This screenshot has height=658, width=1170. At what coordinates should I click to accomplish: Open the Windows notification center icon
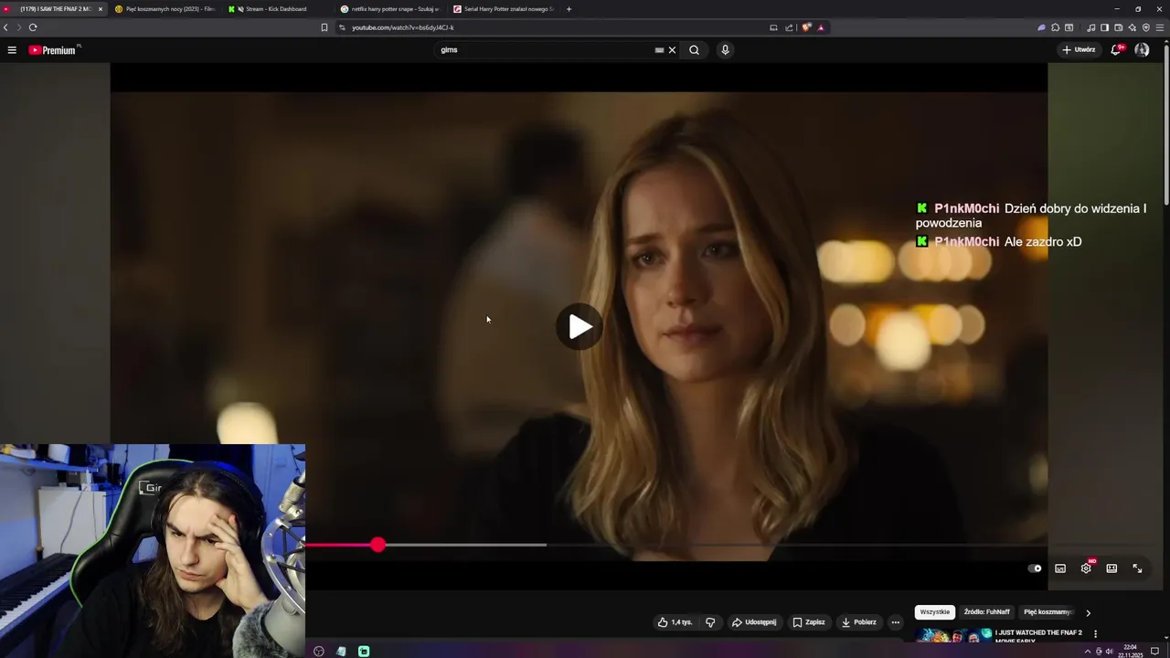pos(1154,652)
